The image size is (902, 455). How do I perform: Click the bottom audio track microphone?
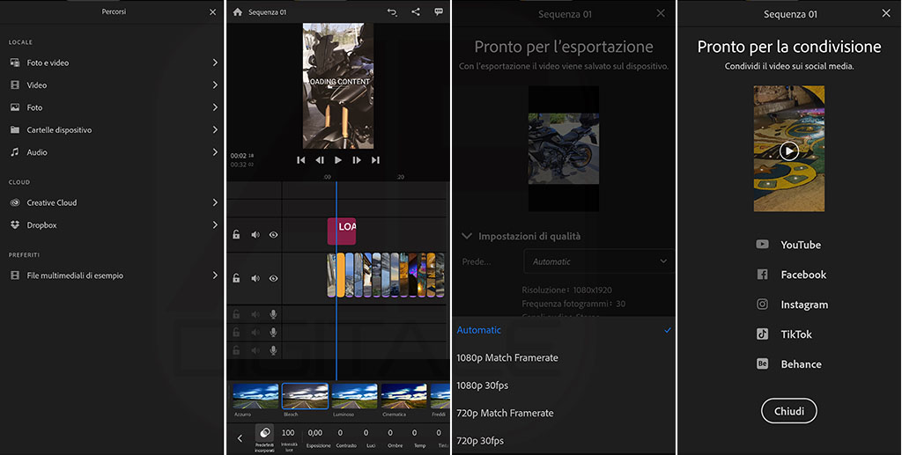273,350
